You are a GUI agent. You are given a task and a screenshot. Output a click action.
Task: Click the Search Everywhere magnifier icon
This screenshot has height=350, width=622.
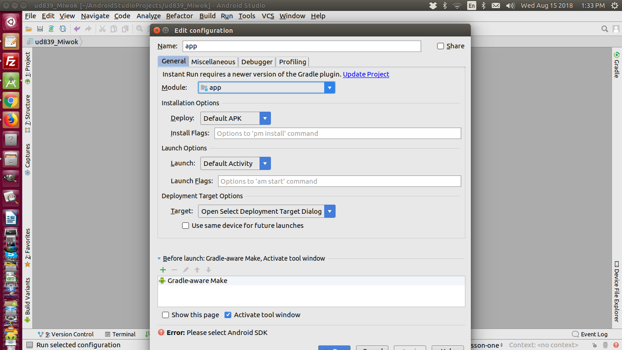point(605,29)
